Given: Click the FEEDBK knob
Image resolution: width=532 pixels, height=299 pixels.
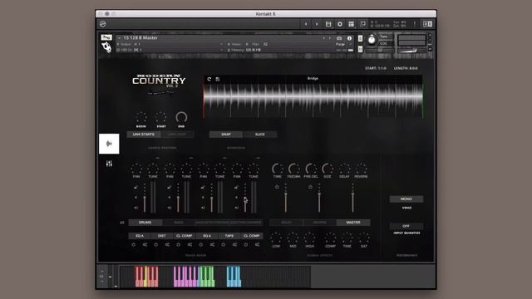Looking at the screenshot, I should coord(293,169).
